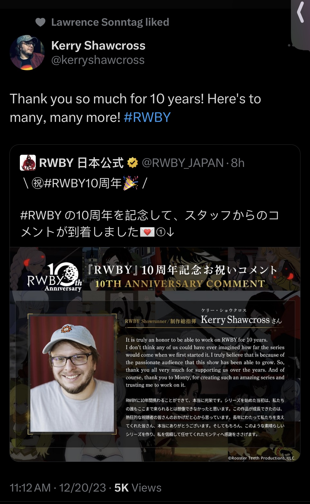Image resolution: width=310 pixels, height=504 pixels.
Task: Open Kerry Shawcross profile avatar
Action: (x=27, y=52)
